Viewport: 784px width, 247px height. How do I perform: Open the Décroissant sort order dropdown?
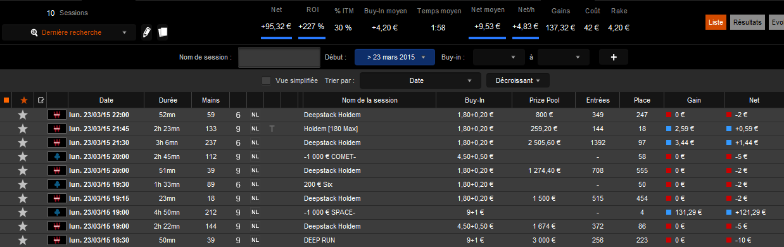(518, 81)
